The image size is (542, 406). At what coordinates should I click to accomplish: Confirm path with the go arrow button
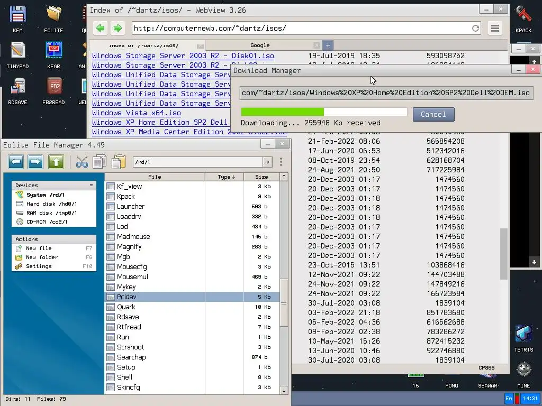pos(267,162)
